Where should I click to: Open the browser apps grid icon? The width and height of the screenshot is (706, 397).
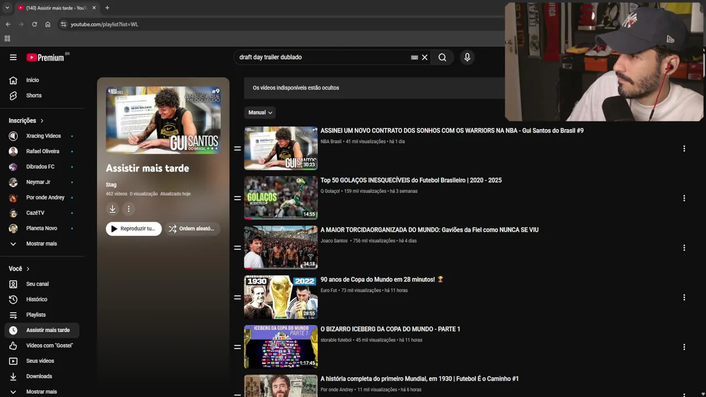point(7,39)
